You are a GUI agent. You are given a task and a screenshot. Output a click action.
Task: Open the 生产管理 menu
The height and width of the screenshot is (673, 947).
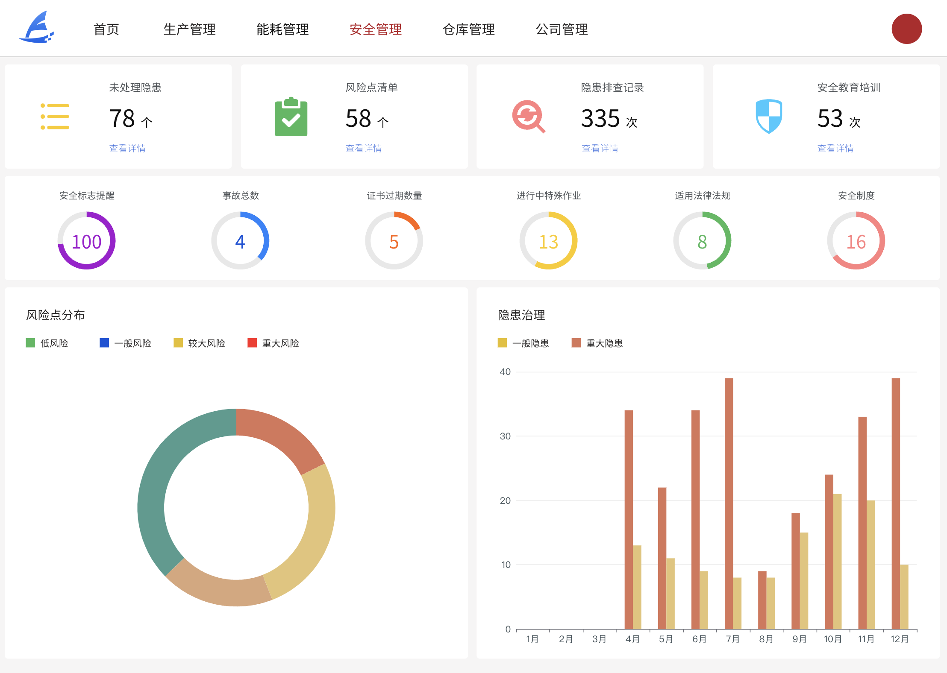click(x=189, y=29)
